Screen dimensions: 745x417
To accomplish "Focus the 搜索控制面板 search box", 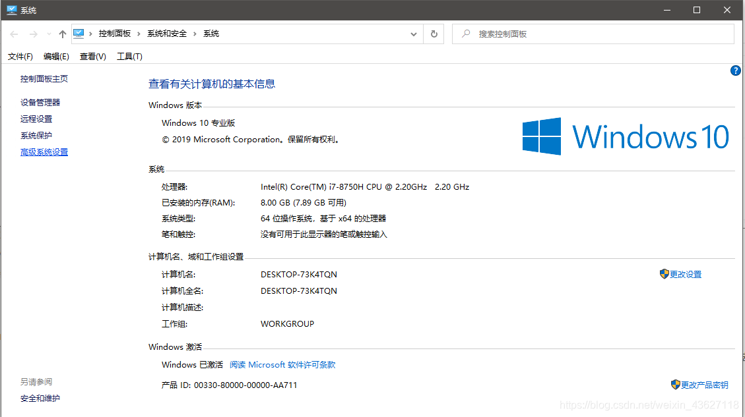I will [593, 34].
